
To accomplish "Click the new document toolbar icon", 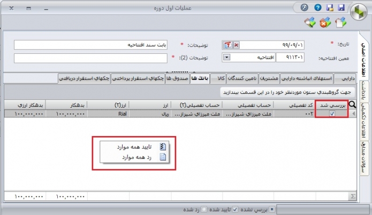I will click(340, 22).
